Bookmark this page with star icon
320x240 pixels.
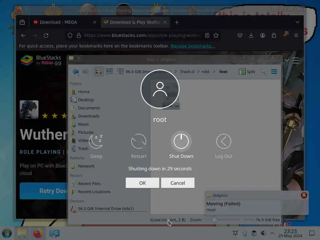click(216, 36)
